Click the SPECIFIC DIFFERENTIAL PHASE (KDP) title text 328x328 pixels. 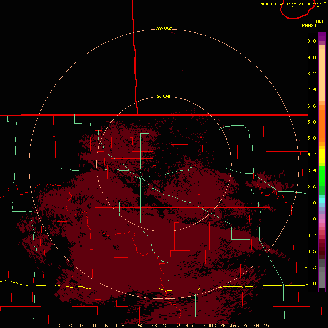tap(113, 325)
